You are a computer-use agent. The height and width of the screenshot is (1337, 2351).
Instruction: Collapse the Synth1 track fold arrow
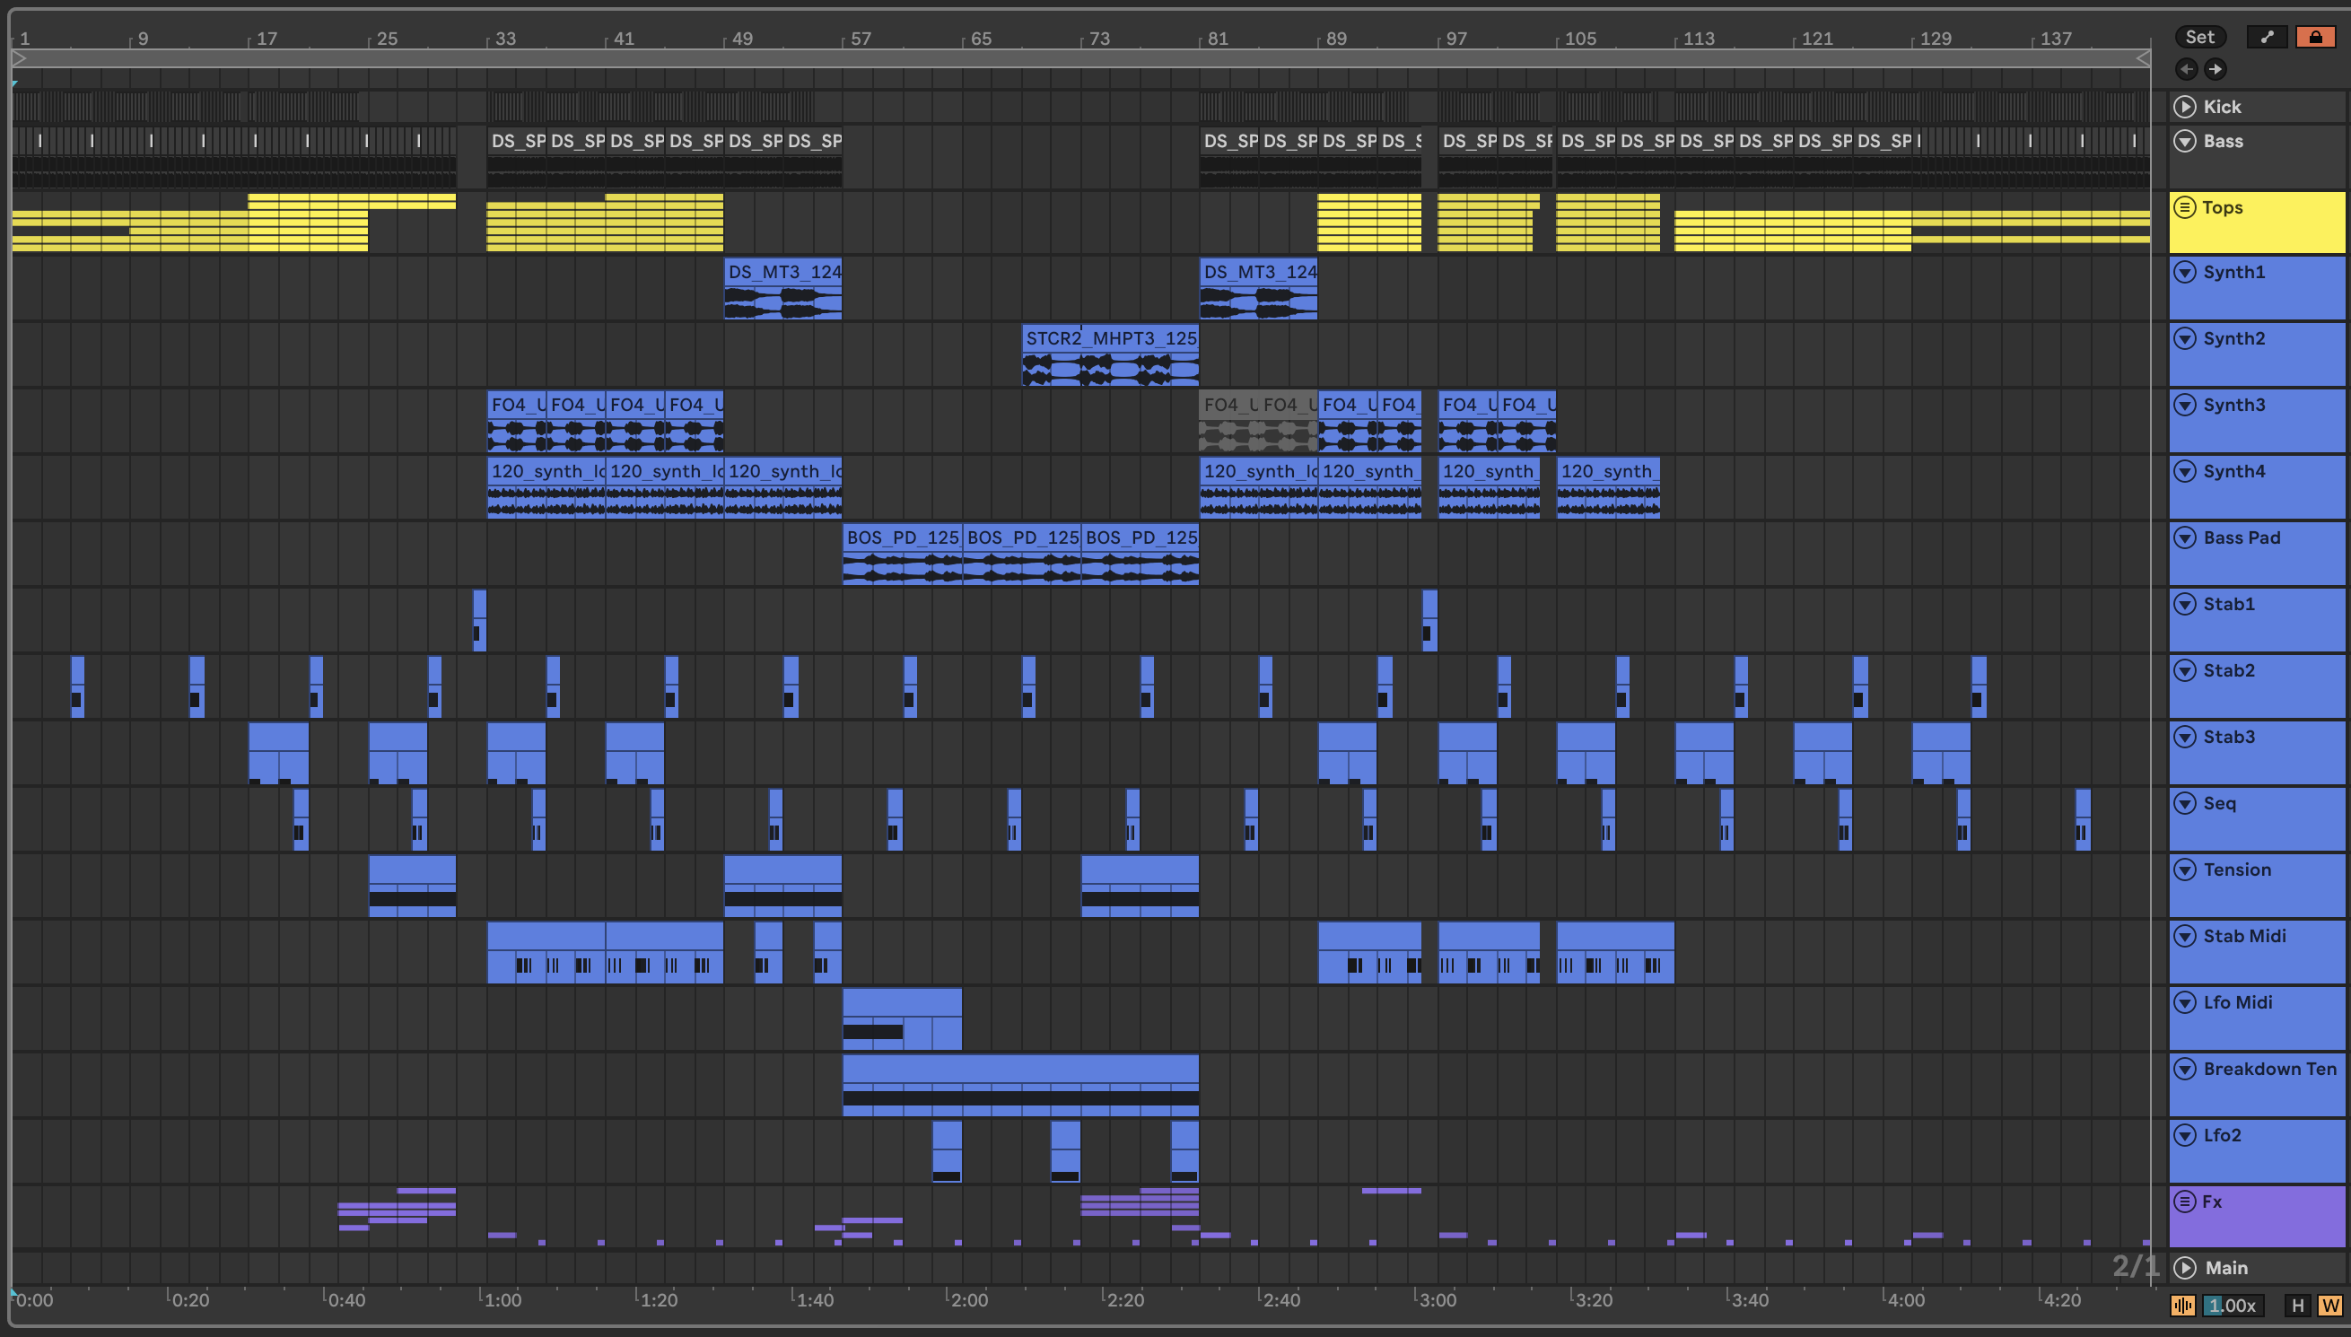pos(2185,272)
